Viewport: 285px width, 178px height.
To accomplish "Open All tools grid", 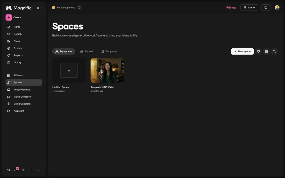I will click(24, 75).
